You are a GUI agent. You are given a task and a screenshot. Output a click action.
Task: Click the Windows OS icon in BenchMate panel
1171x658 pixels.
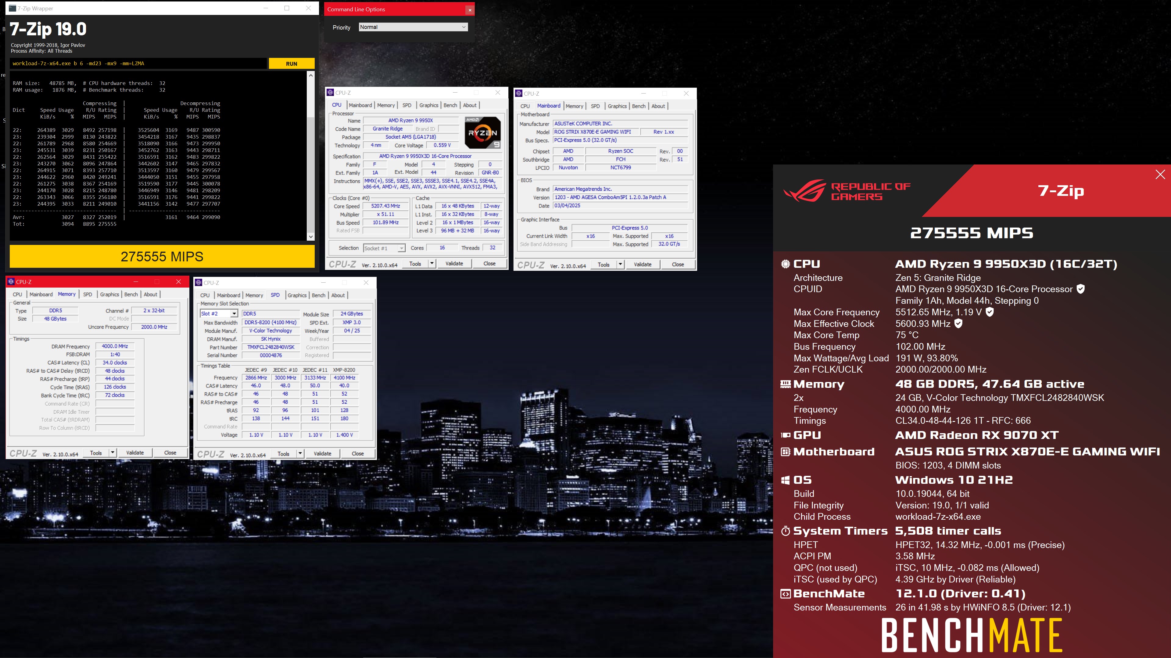(x=785, y=480)
